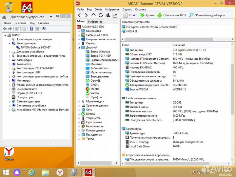The image size is (236, 177).
Task: Select the GPGPU tree item
Action: click(x=95, y=85)
